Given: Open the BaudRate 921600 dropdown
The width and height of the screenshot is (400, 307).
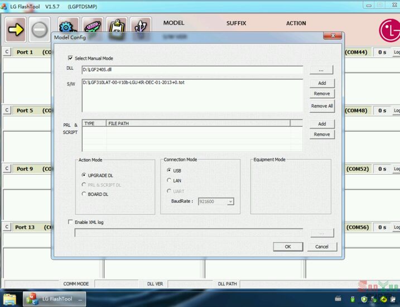Looking at the screenshot, I should coord(230,202).
